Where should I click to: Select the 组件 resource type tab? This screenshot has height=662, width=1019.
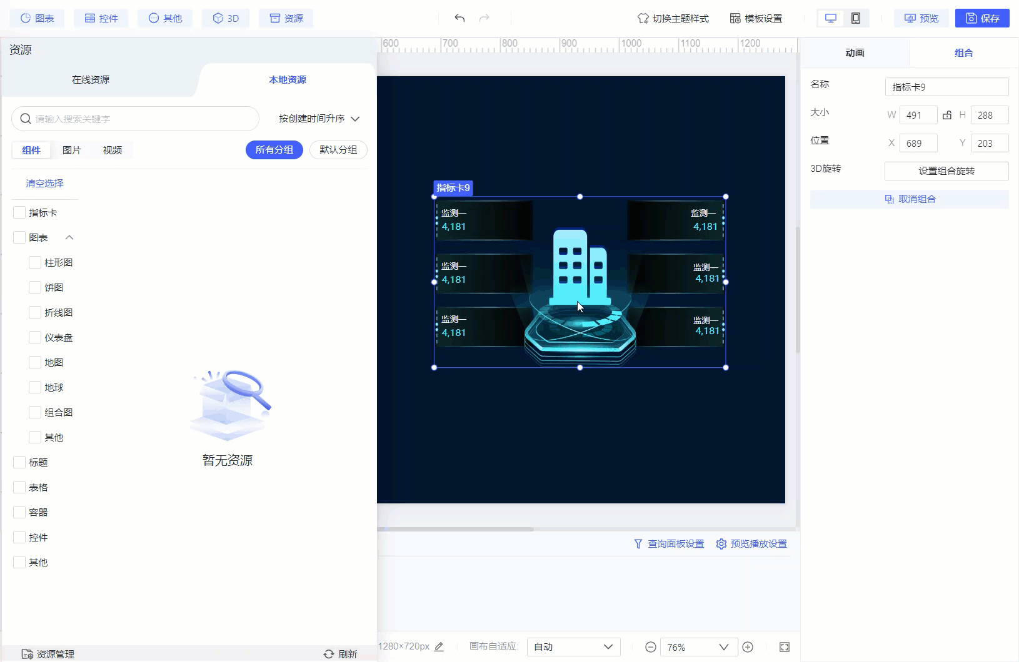[x=31, y=150]
